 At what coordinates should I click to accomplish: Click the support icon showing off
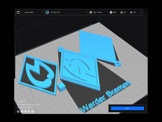(122, 12)
